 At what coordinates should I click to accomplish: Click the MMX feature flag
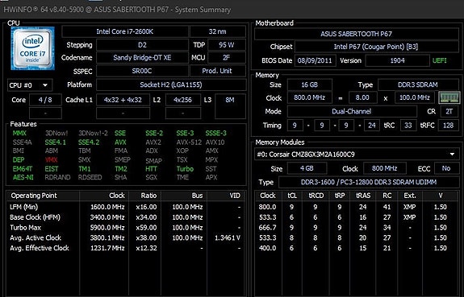pos(19,133)
